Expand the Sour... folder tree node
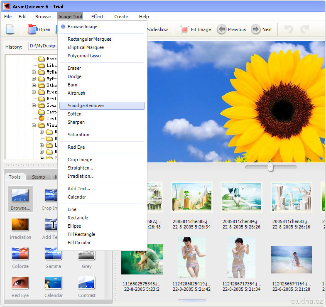This screenshot has height=307, width=326. point(34,106)
